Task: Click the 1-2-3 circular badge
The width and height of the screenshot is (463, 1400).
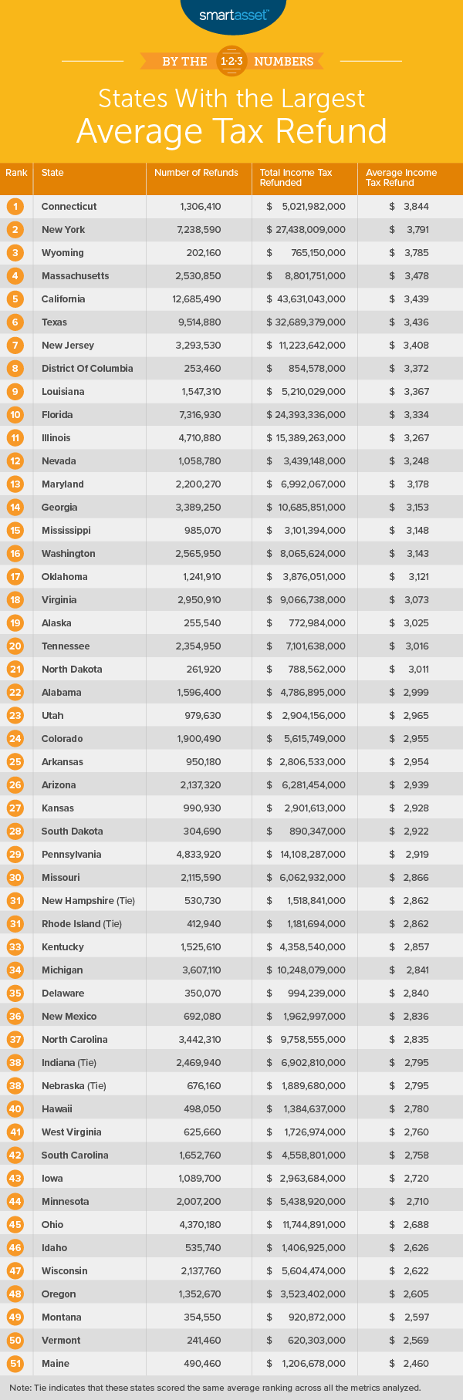Action: [231, 61]
